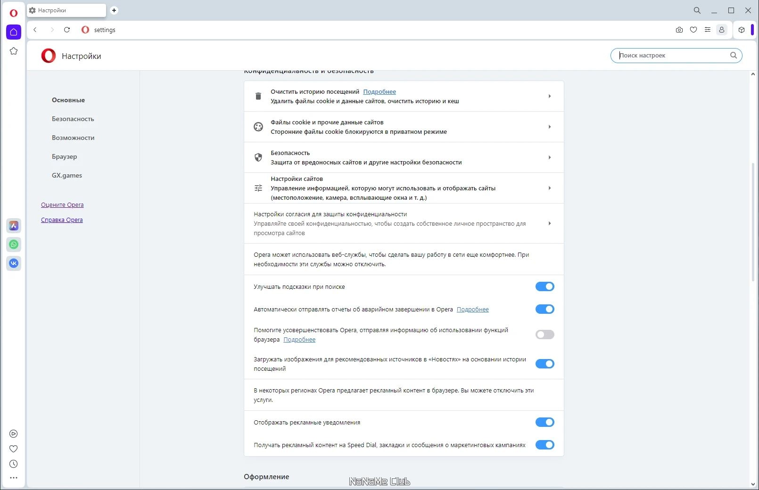Expand privacy consent settings arrow
The width and height of the screenshot is (759, 490).
550,223
